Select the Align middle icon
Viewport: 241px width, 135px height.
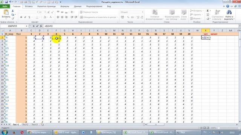(62, 12)
